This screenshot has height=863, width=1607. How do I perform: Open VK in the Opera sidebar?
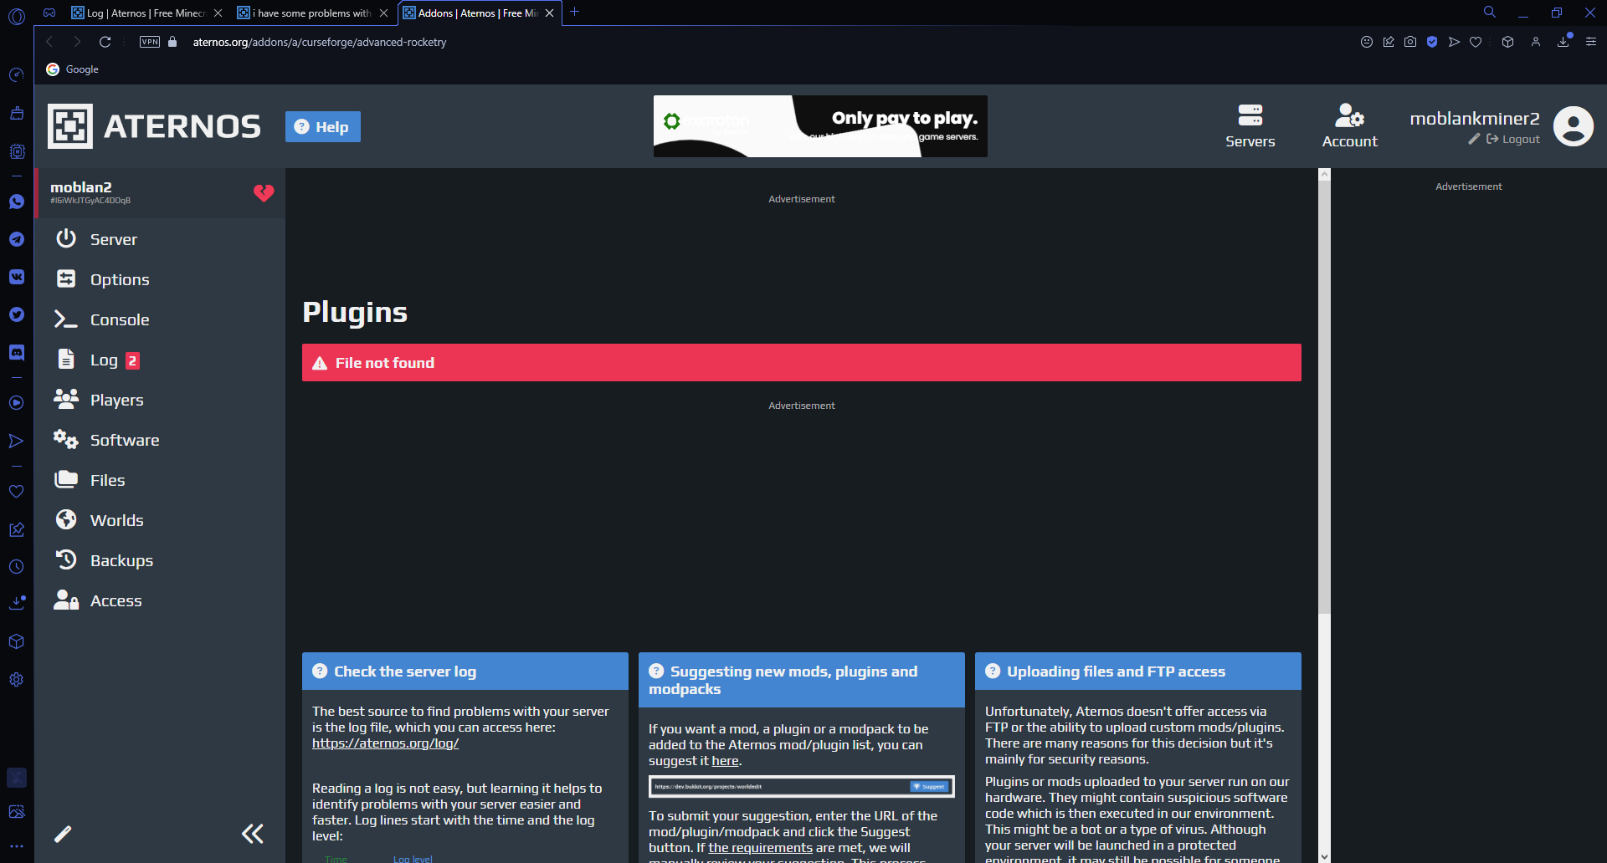pyautogui.click(x=17, y=277)
